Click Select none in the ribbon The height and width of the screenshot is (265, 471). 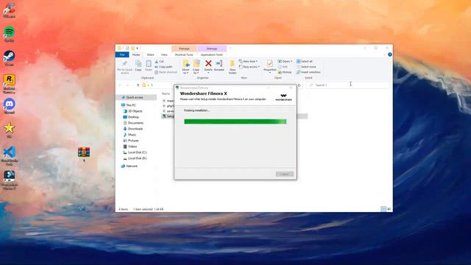click(306, 67)
